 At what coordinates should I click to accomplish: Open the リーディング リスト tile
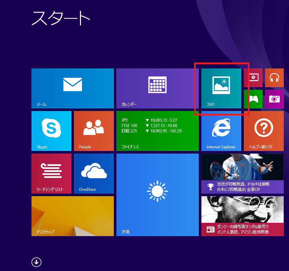[x=51, y=174]
